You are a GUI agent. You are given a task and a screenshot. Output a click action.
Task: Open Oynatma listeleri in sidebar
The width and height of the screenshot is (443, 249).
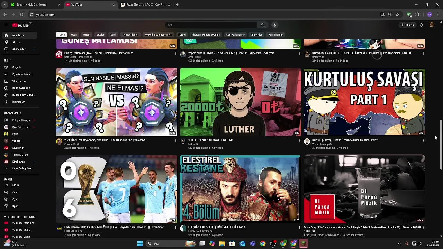click(20, 74)
